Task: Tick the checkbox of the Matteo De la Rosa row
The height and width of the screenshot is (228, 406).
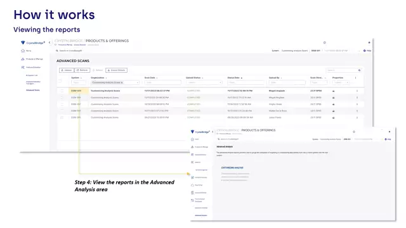Action: 62,111
